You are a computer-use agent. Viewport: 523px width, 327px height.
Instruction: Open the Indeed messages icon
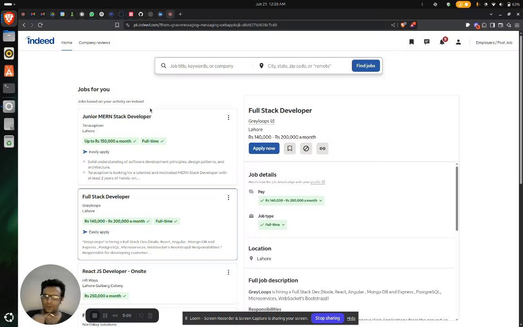[x=427, y=42]
